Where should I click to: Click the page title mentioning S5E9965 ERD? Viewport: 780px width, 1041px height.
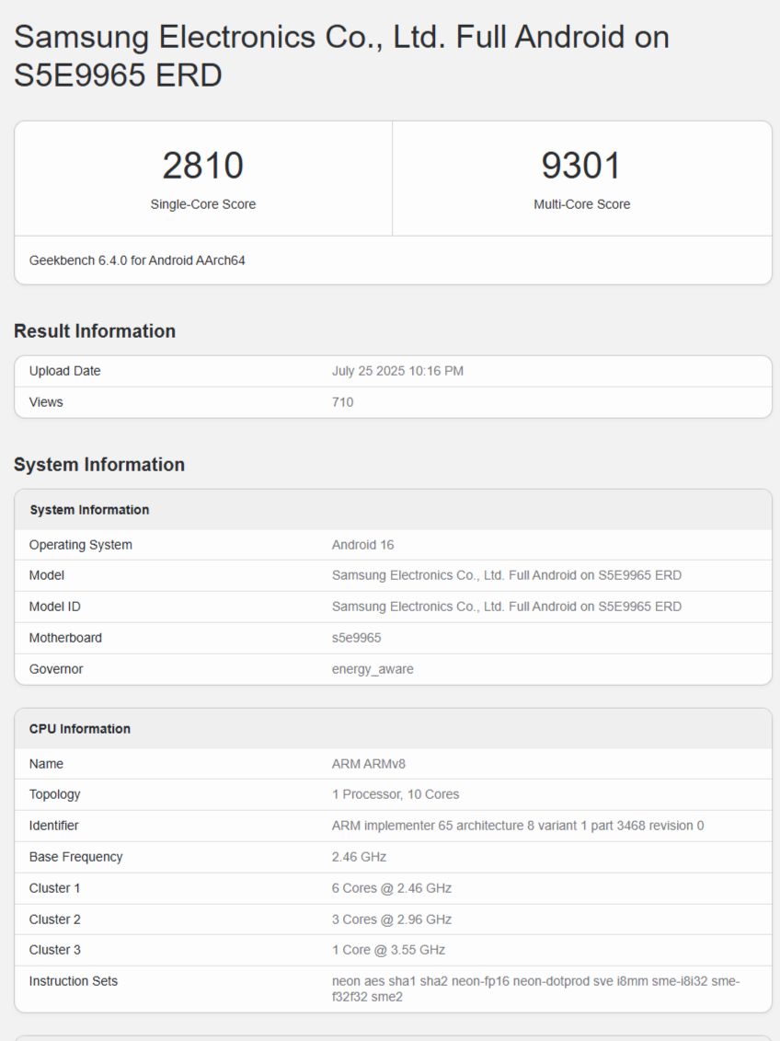[341, 56]
